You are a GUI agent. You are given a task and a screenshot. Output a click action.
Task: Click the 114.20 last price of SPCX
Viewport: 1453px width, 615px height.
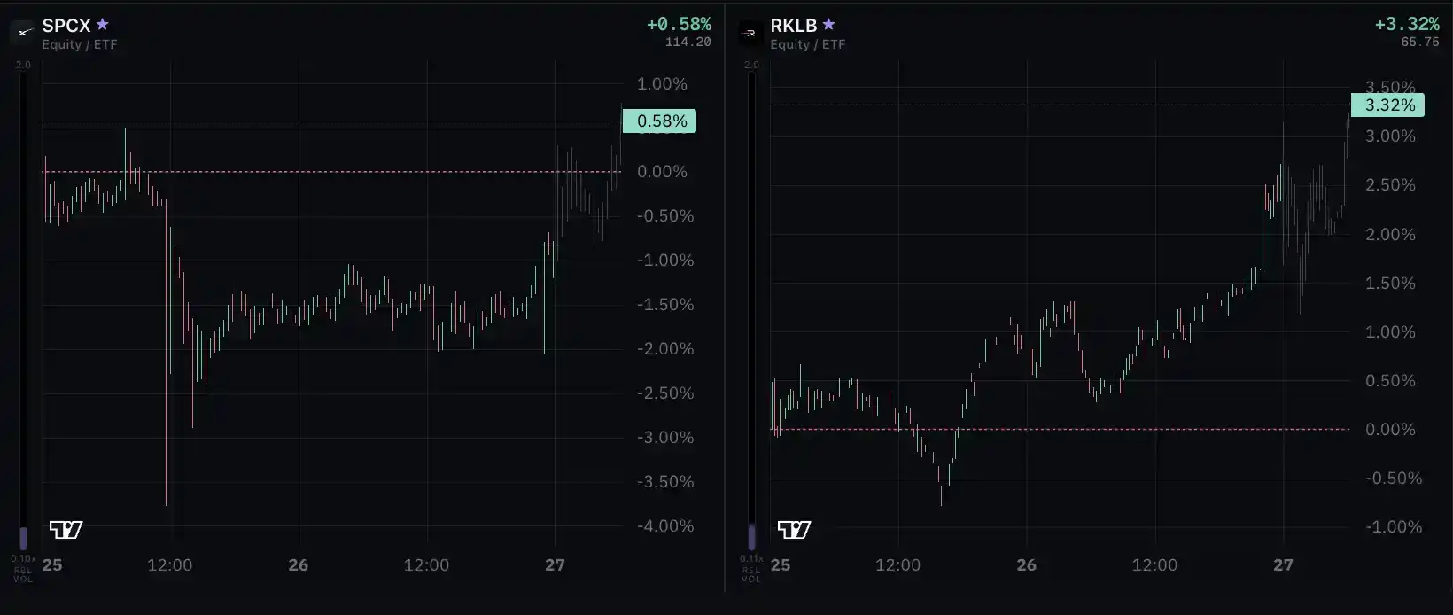(x=688, y=42)
